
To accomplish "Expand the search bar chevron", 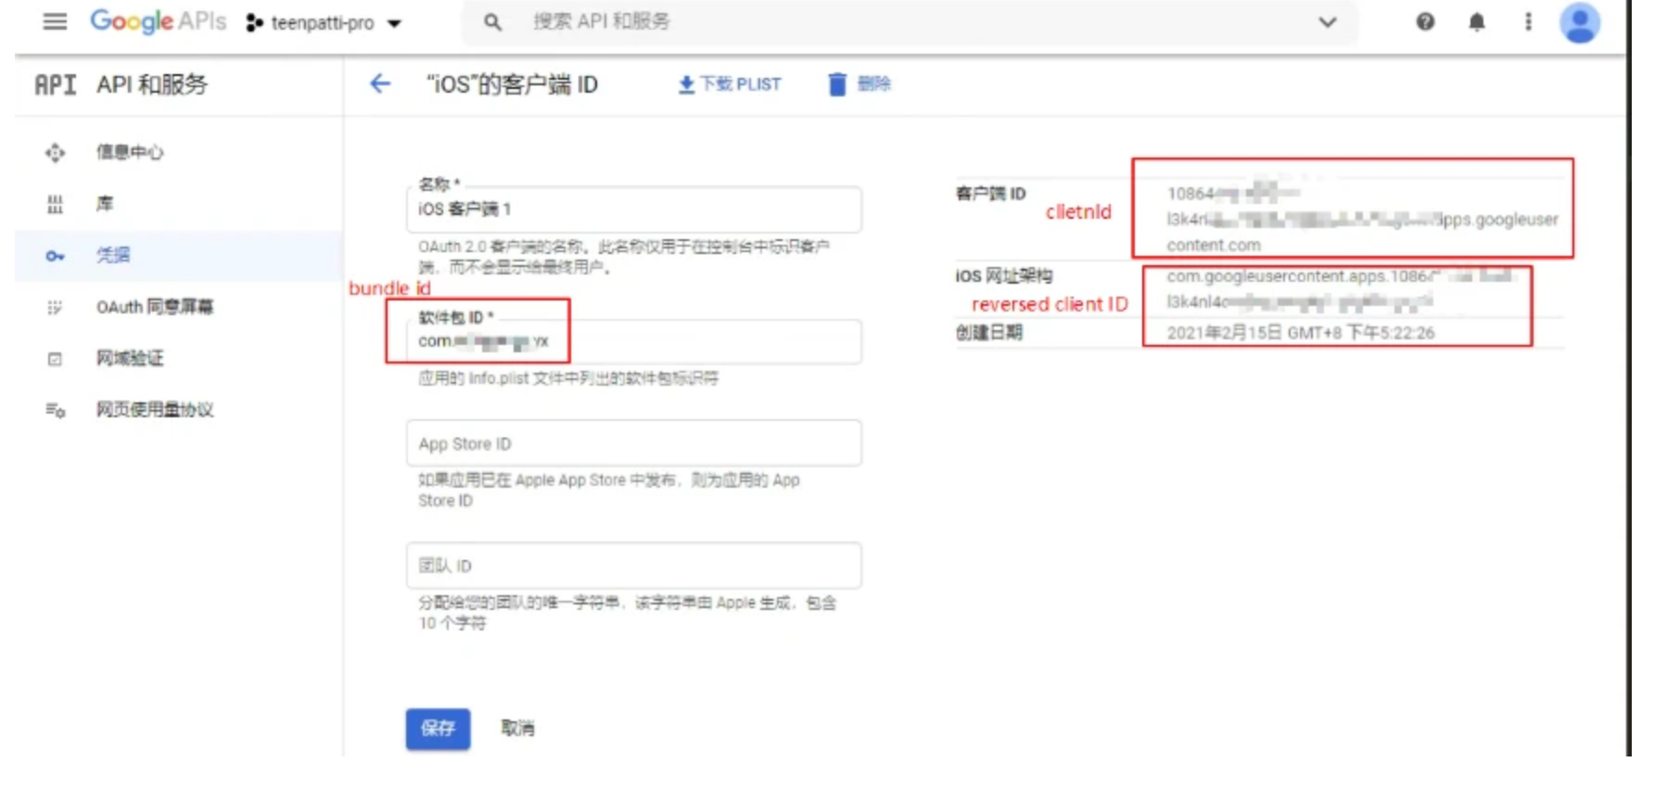I will point(1328,22).
